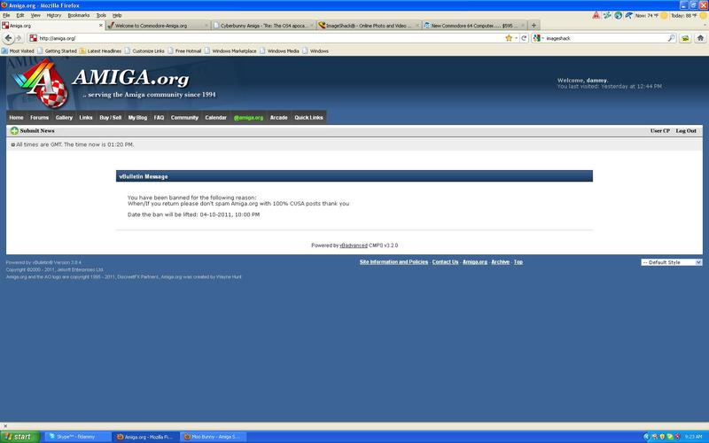Open the bookmarks toolbar button beside Home

pyautogui.click(x=685, y=38)
